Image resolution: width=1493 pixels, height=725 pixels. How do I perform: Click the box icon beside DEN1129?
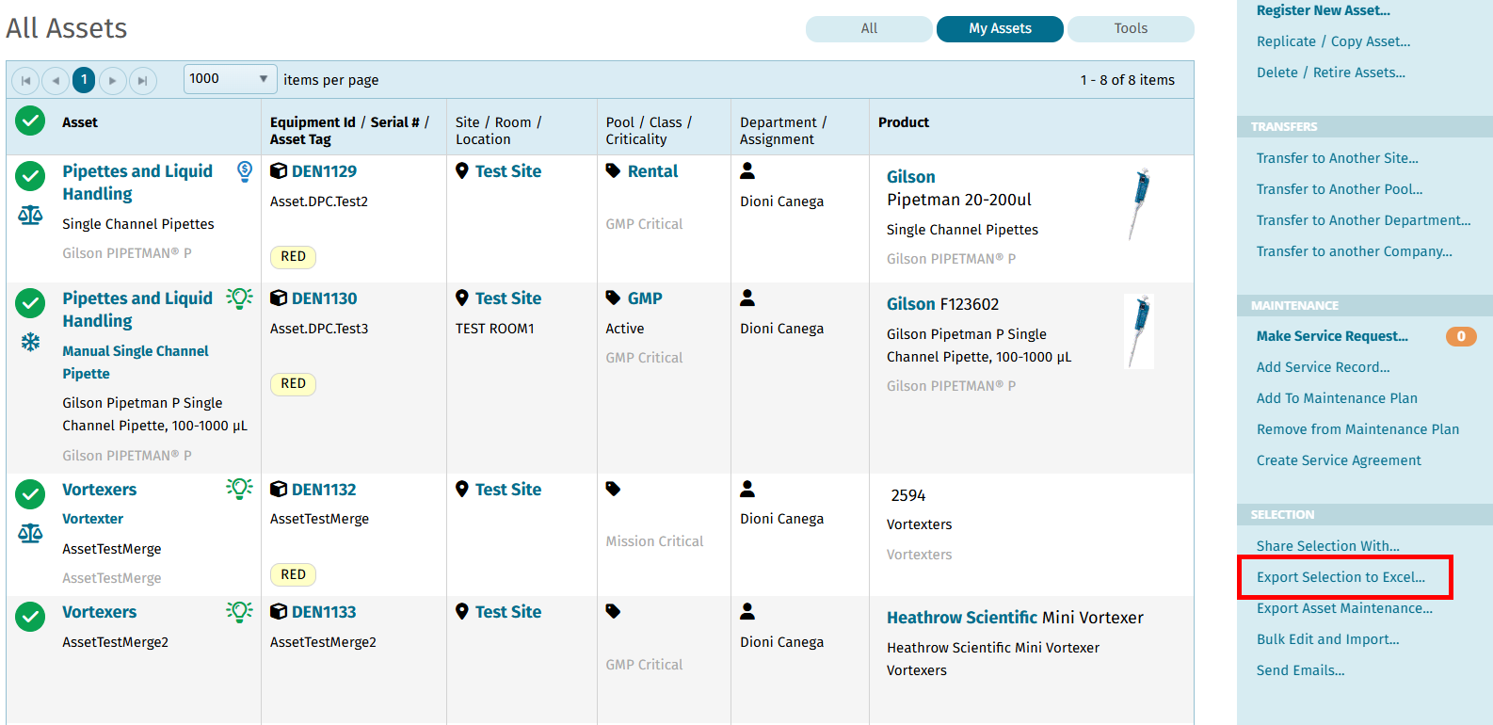[279, 170]
